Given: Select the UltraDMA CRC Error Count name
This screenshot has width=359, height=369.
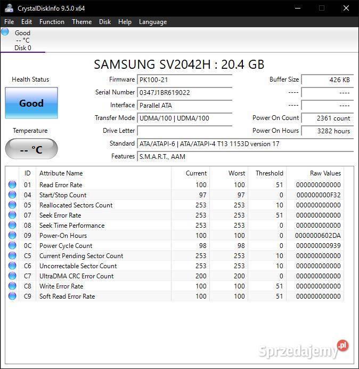Looking at the screenshot, I should tap(76, 276).
